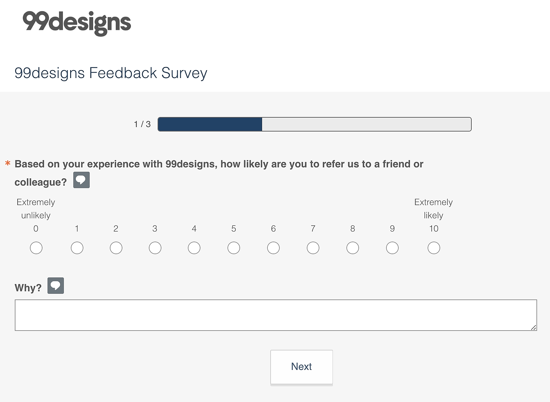Choose rating 10 Extremely likely

pyautogui.click(x=434, y=248)
